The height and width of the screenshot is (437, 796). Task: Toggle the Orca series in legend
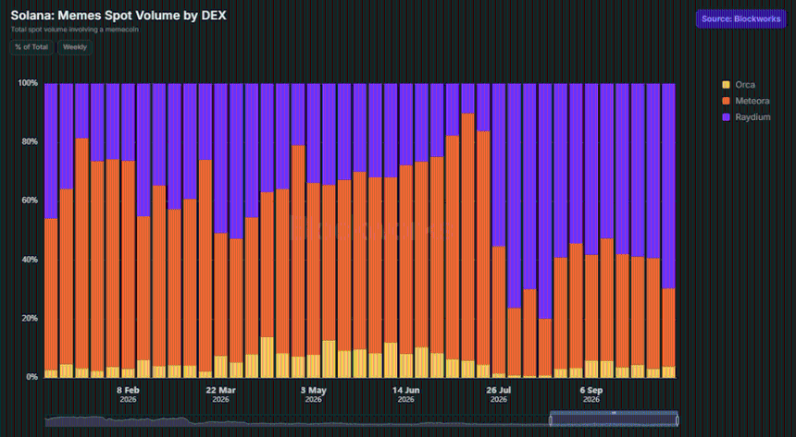click(739, 85)
